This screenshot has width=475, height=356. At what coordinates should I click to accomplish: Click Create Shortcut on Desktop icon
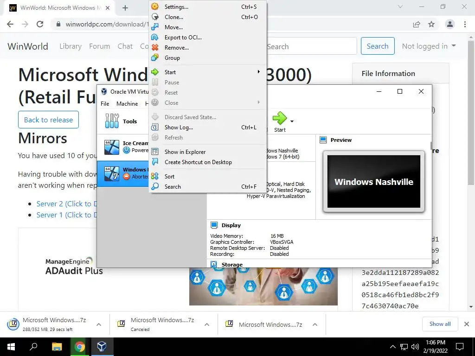(155, 162)
